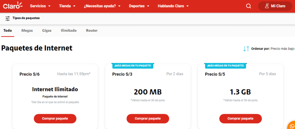Click the 1.3 GB heading
The image size is (295, 129).
coord(240,92)
